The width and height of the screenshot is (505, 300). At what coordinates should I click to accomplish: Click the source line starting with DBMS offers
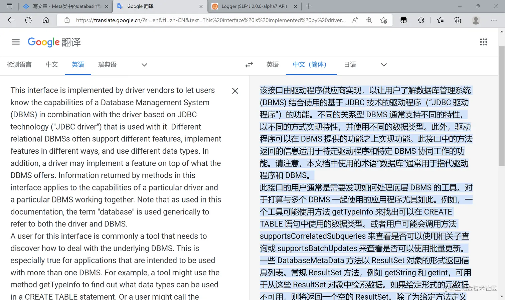pyautogui.click(x=103, y=175)
